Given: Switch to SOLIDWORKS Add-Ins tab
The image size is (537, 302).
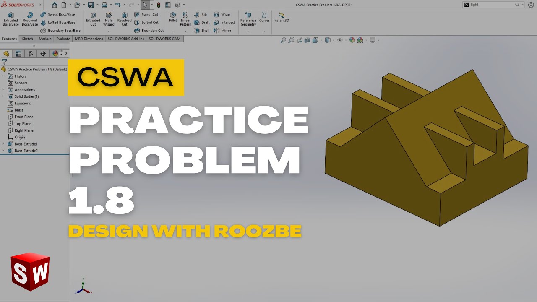Looking at the screenshot, I should [125, 39].
